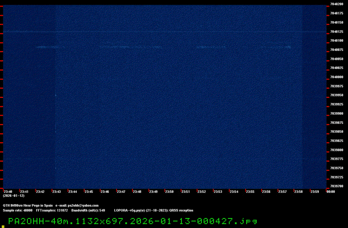Click the 7040200 frequency label
Image resolution: width=348 pixels, height=228 pixels.
point(337,4)
